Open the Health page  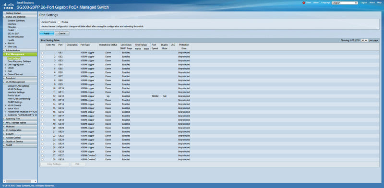(11, 40)
